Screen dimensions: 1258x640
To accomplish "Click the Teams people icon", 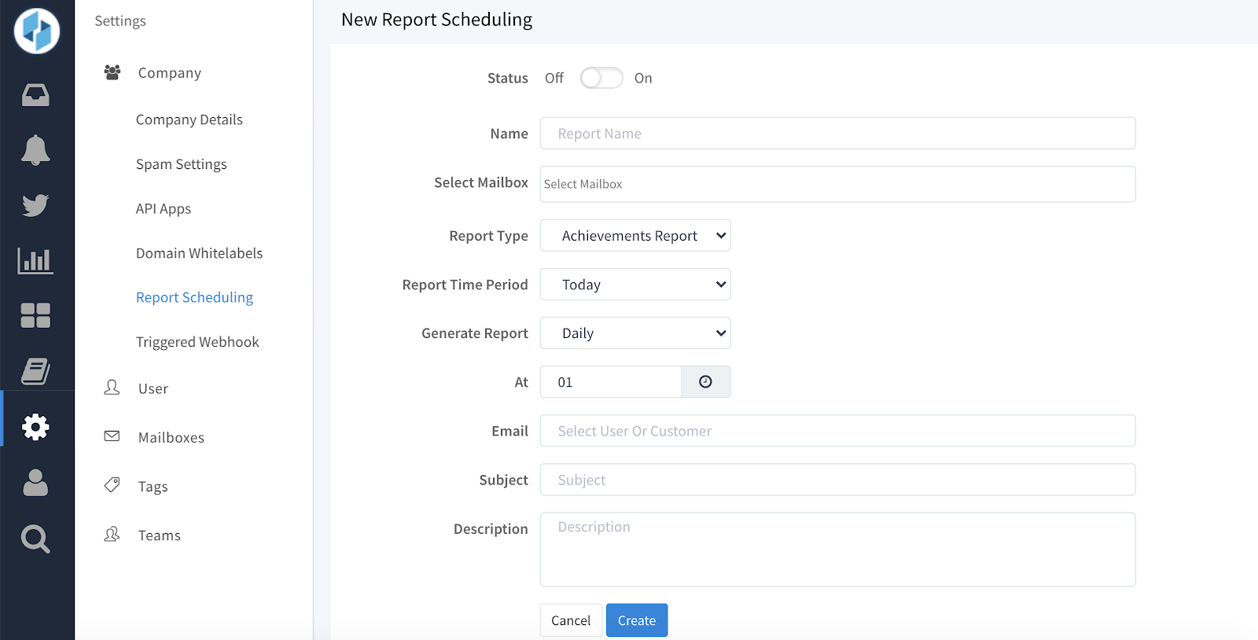I will click(112, 535).
